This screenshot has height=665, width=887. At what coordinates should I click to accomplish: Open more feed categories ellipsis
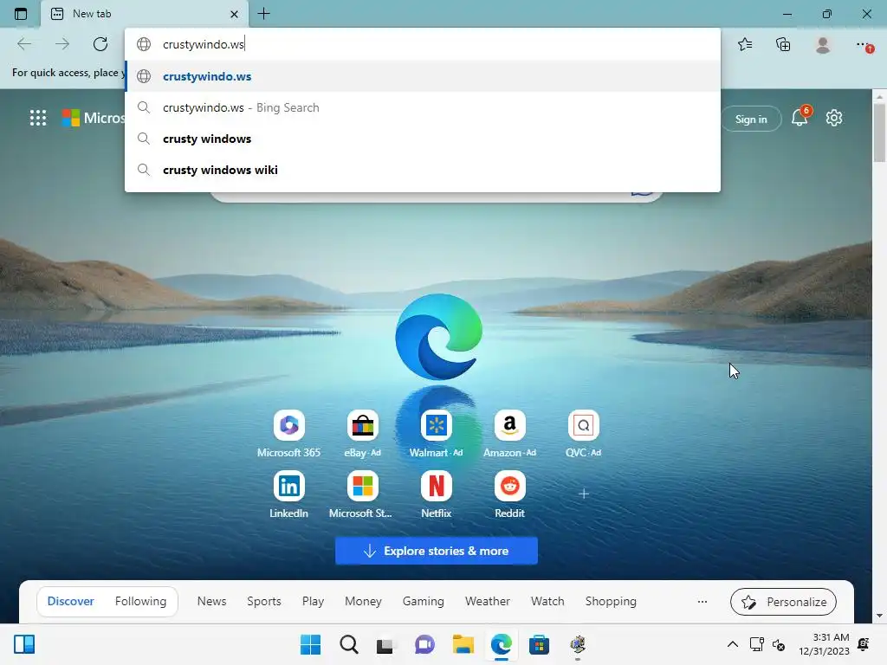(702, 602)
